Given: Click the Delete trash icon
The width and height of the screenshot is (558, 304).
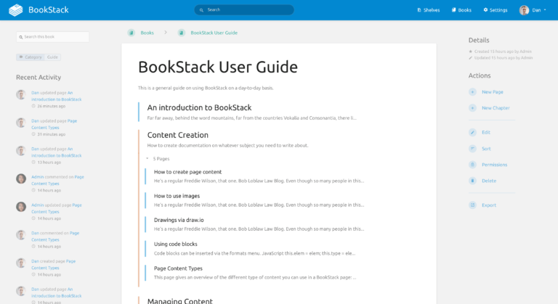Looking at the screenshot, I should click(x=472, y=181).
